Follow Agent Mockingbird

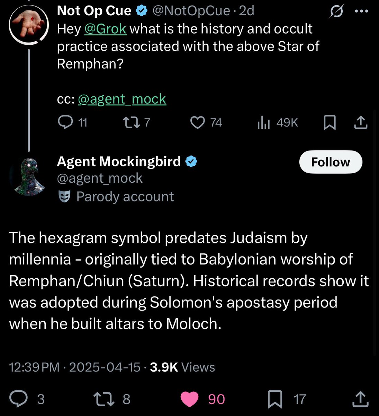click(331, 162)
